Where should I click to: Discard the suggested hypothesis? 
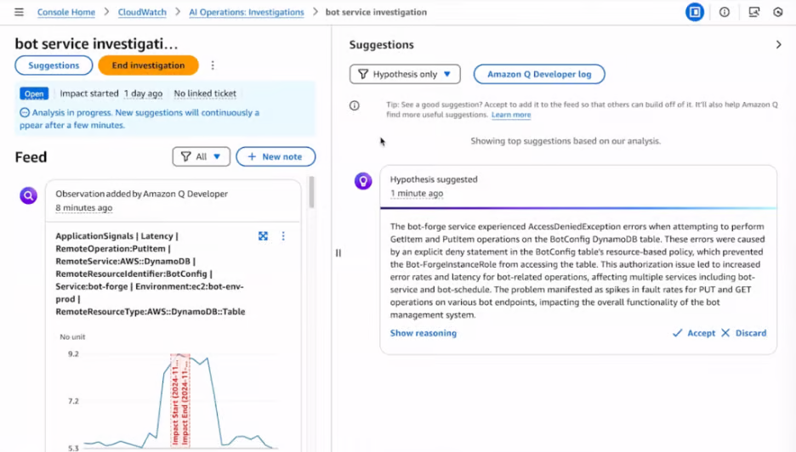pyautogui.click(x=744, y=333)
